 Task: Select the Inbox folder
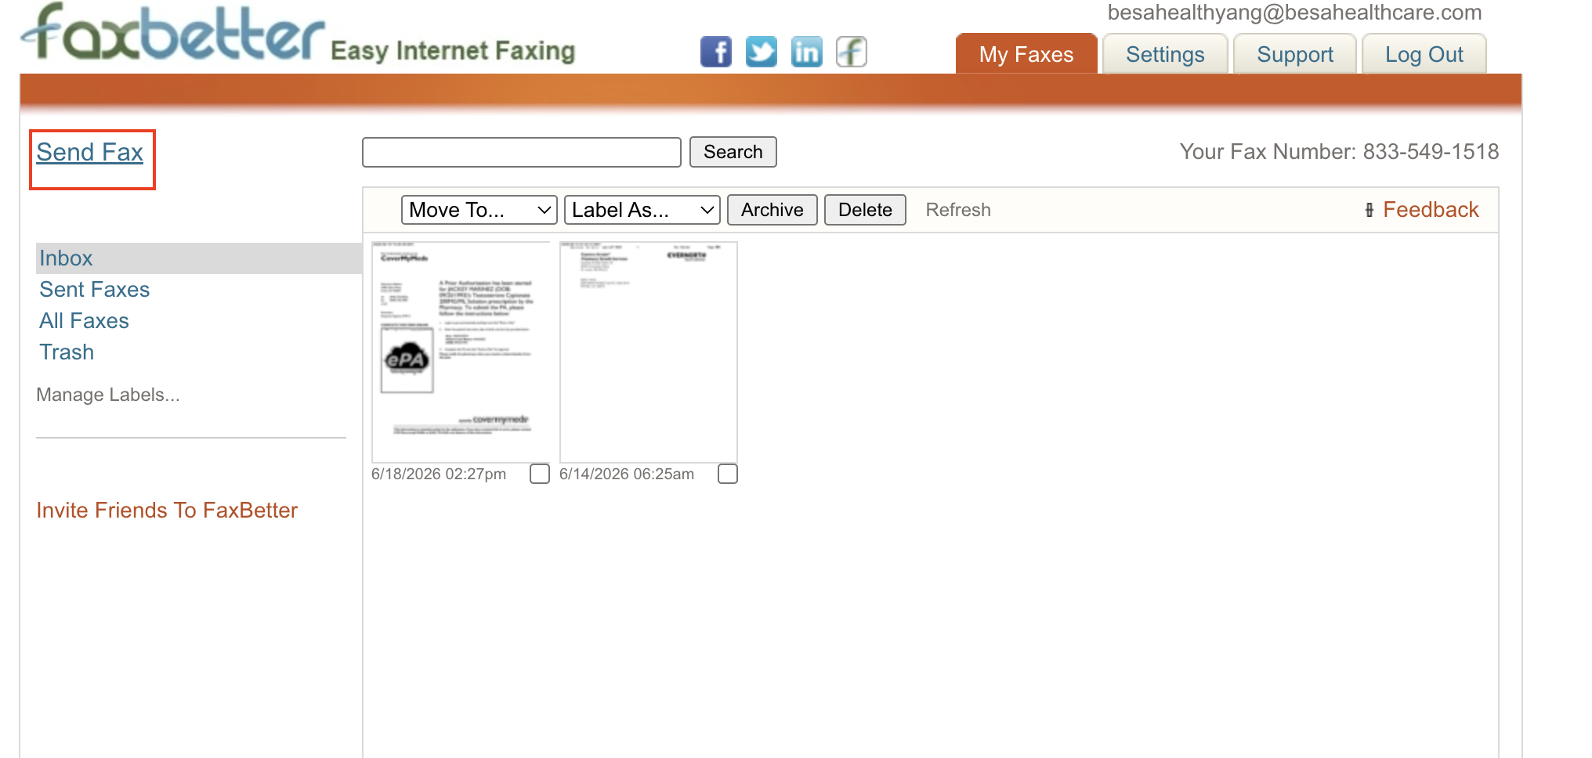[x=199, y=258]
